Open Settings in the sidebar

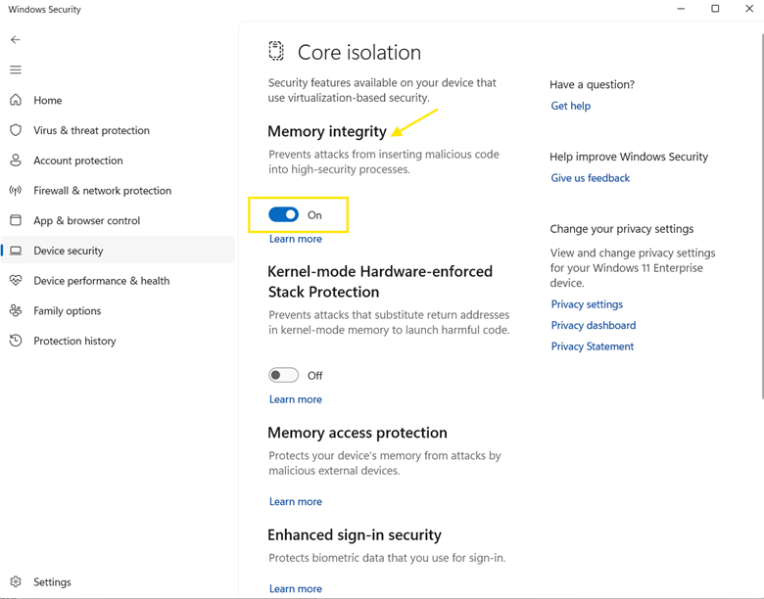tap(52, 581)
